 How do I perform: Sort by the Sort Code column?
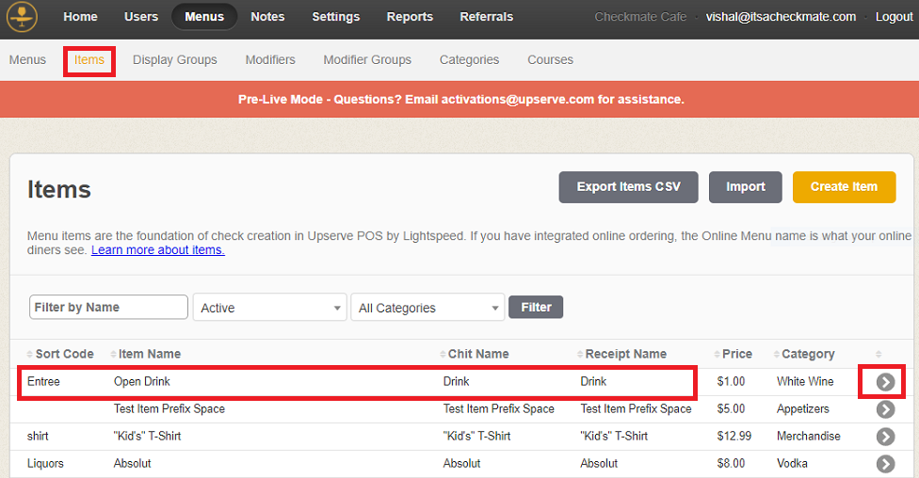[63, 354]
